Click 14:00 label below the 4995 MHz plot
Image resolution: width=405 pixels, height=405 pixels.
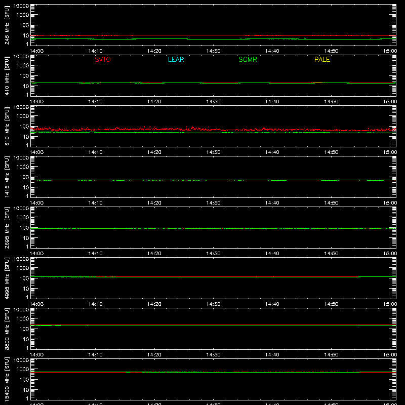[36, 304]
